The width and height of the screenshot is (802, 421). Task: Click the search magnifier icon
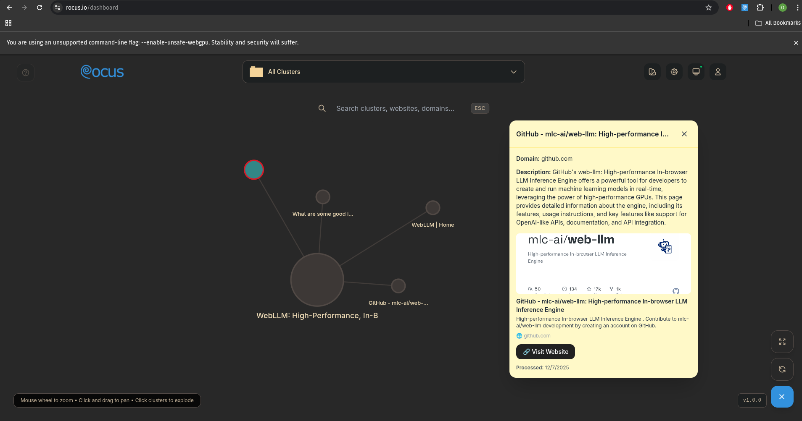pos(322,108)
